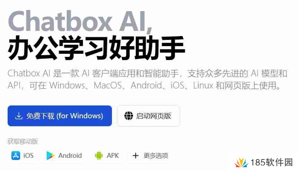Click the word Linux in description
The width and height of the screenshot is (298, 171).
pyautogui.click(x=203, y=85)
